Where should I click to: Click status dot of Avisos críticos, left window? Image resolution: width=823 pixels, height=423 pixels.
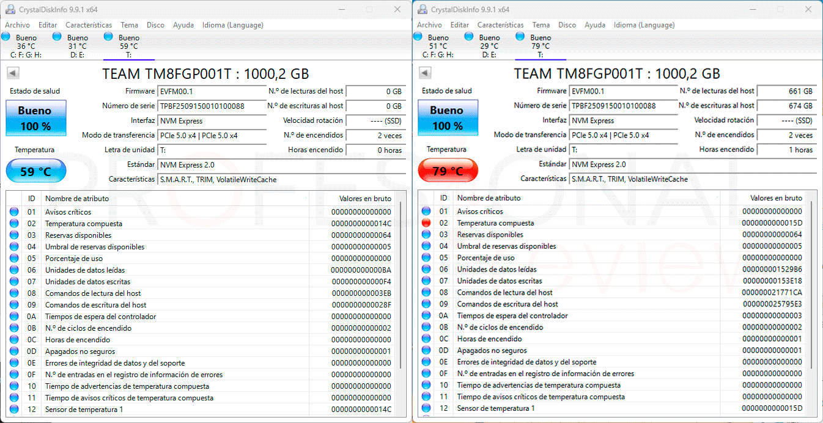[14, 212]
